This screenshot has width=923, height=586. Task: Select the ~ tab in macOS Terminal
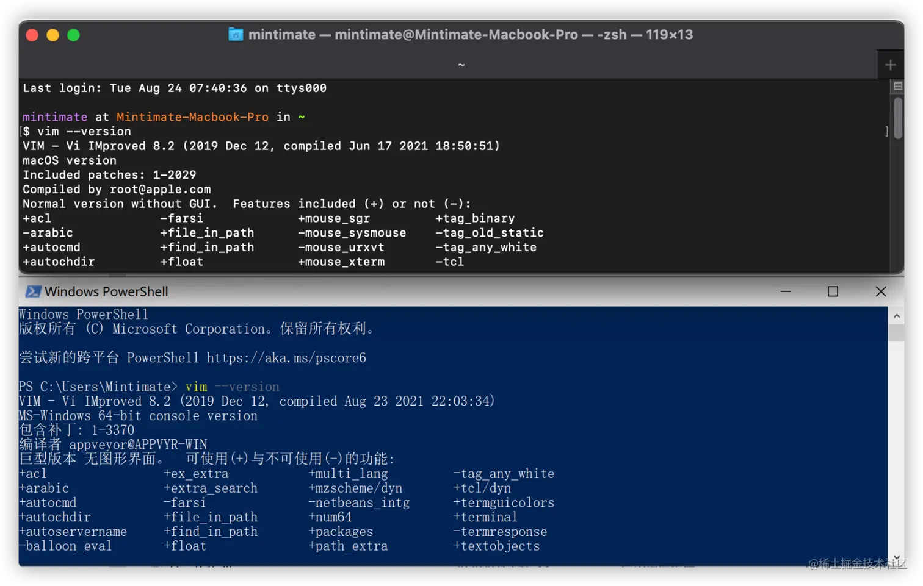click(x=461, y=65)
